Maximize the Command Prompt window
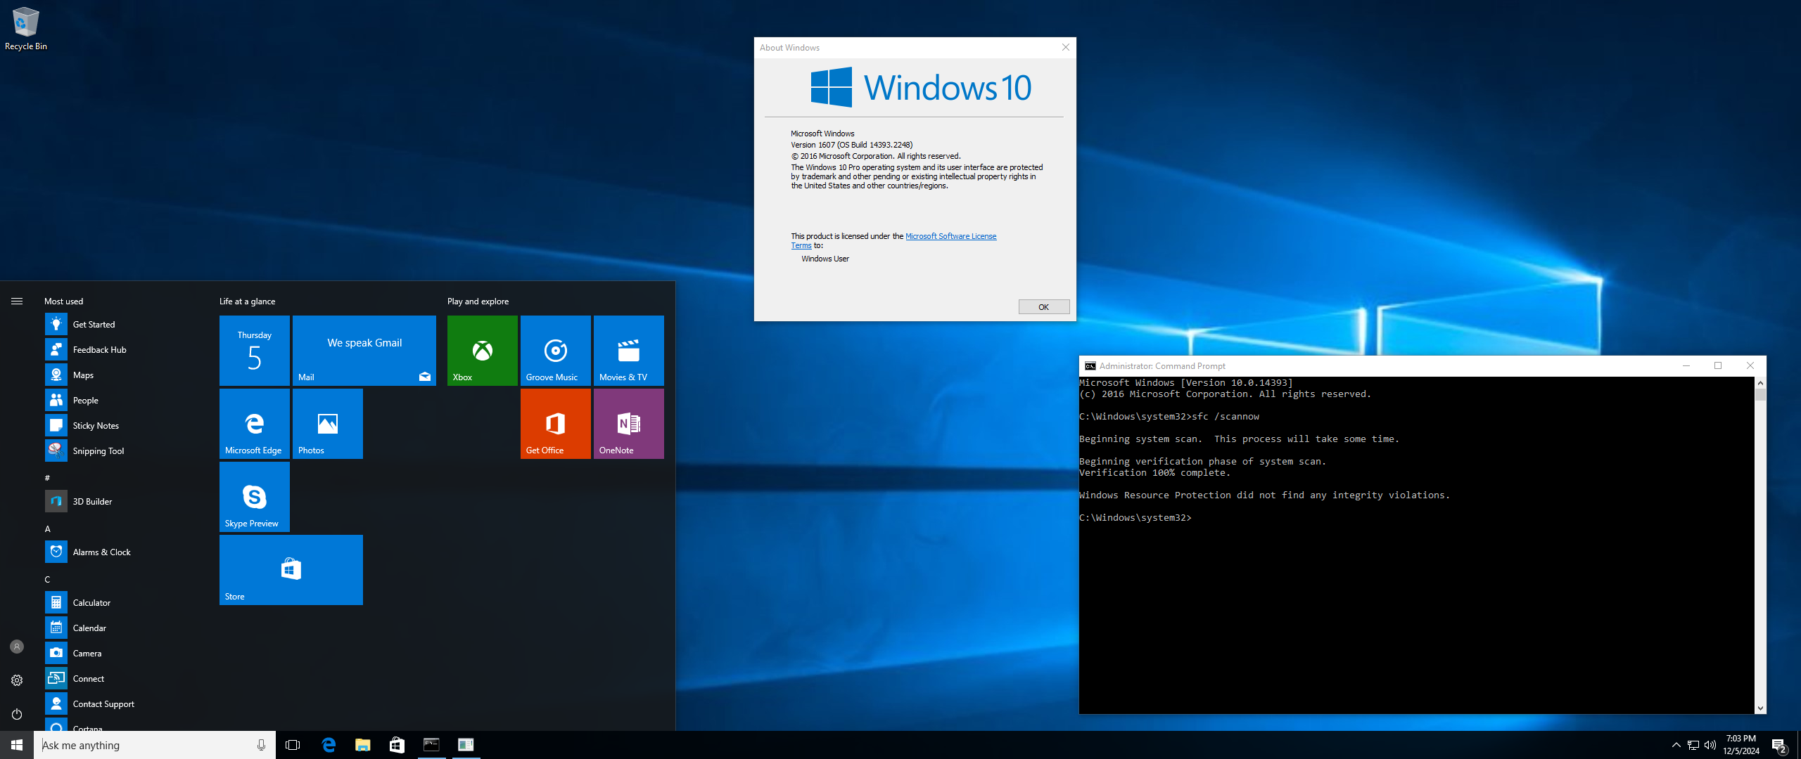The width and height of the screenshot is (1801, 759). click(x=1718, y=365)
